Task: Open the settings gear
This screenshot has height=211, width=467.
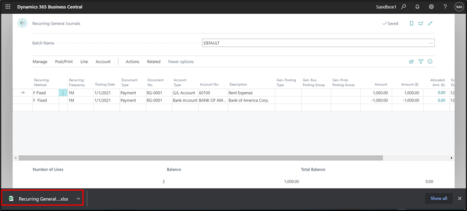Action: tap(431, 6)
